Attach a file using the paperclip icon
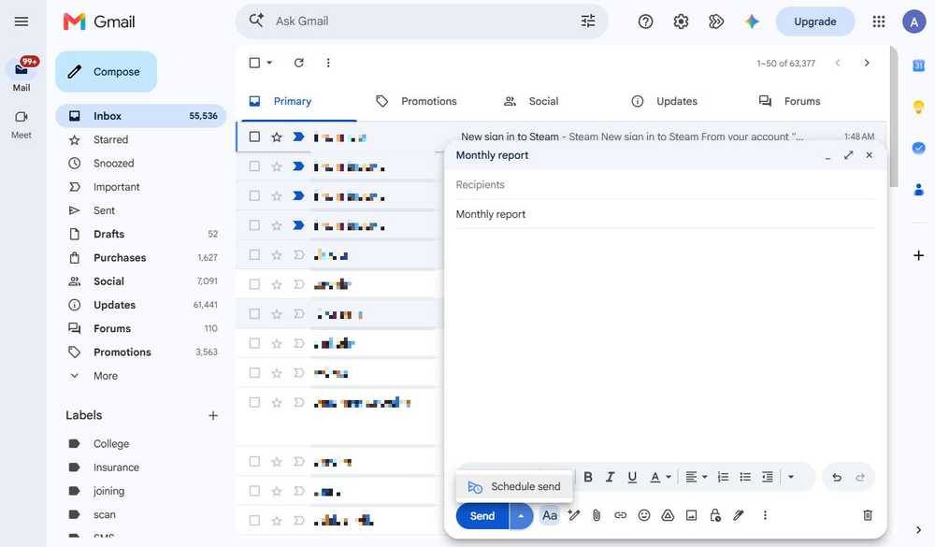The image size is (935, 547). point(597,515)
